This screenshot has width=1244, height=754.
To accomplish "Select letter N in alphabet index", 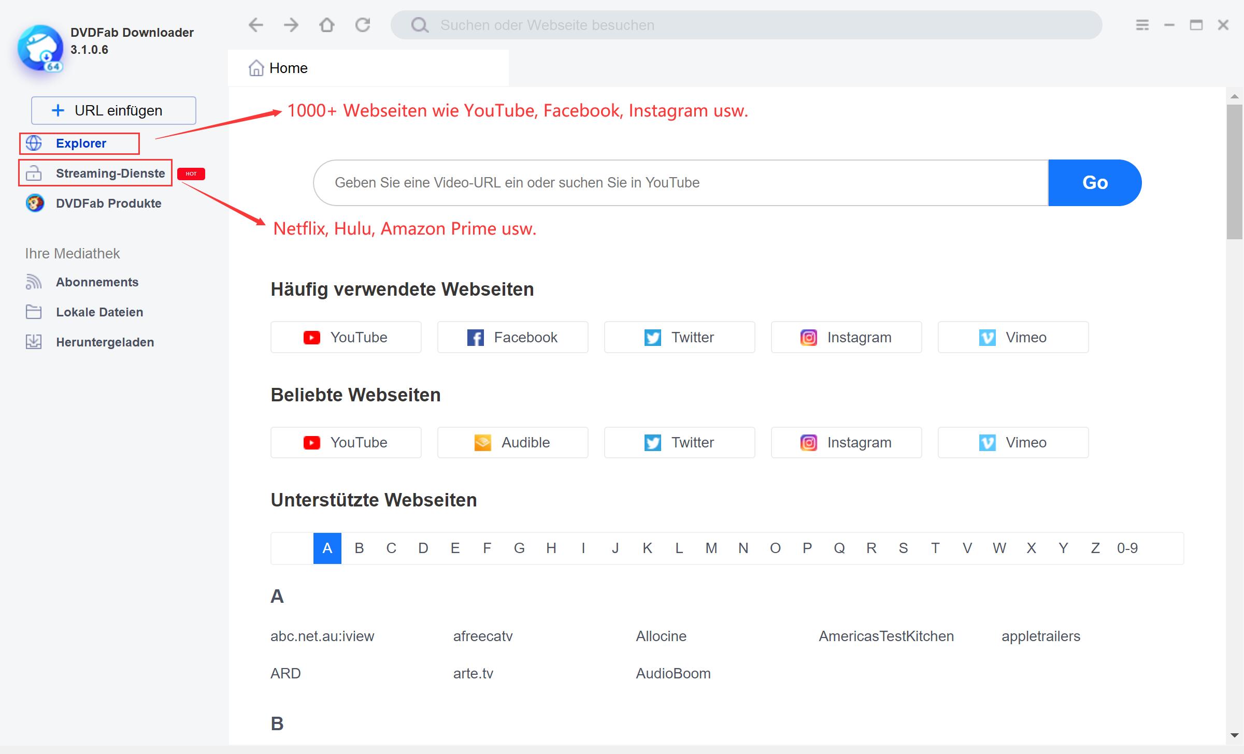I will [x=743, y=548].
